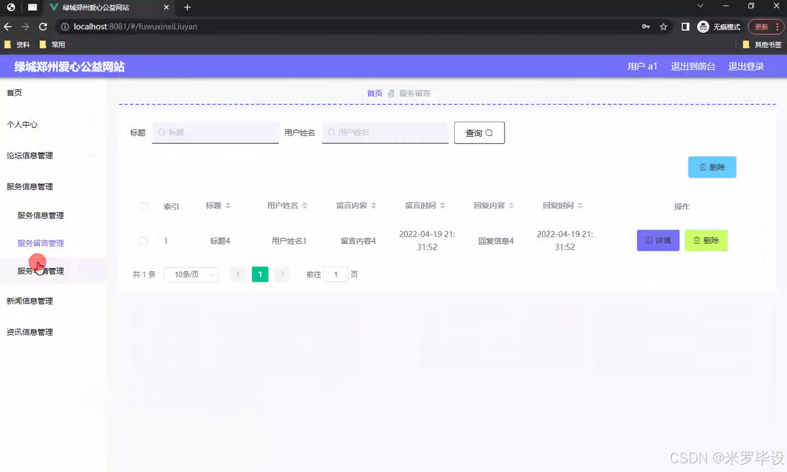Open the browser tab search chevron
Viewport: 787px width, 472px height.
(x=700, y=6)
